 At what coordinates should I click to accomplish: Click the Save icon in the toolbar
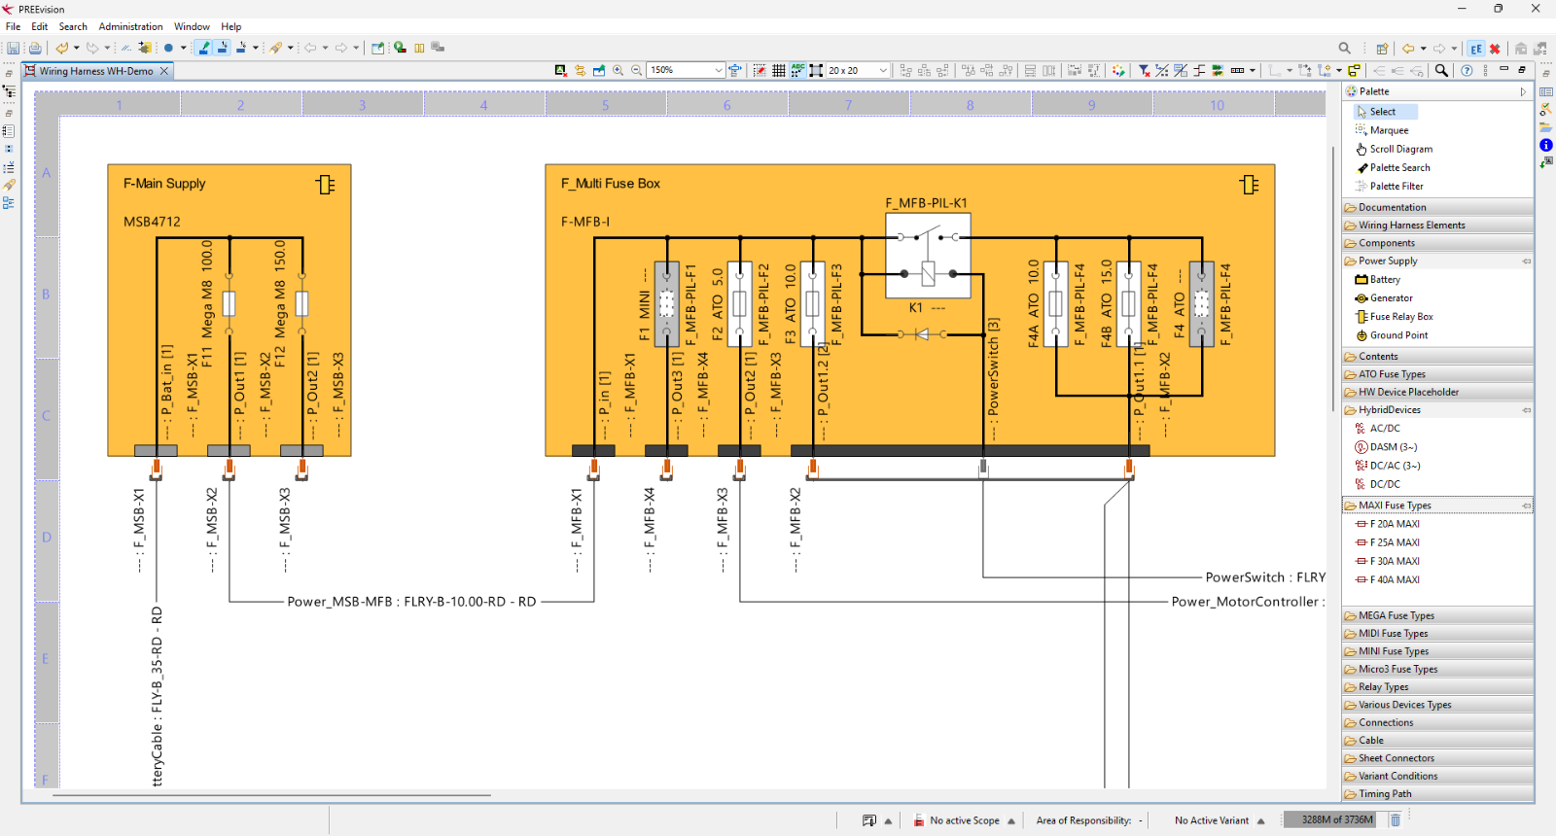pos(13,48)
